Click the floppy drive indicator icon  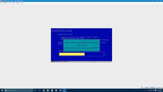tap(145, 88)
